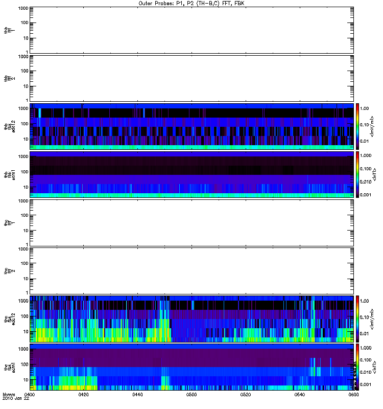
Task: Click the 'thc fbk scm1' y-axis title
Action: 10,367
